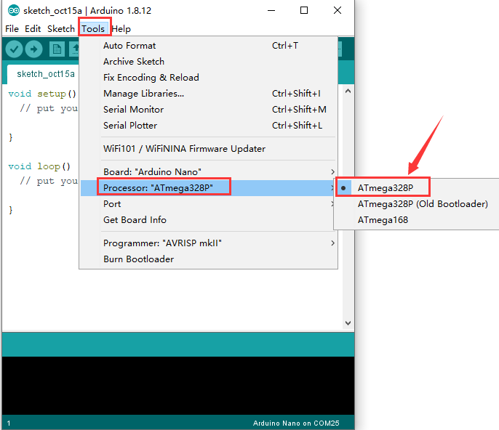Viewport: 499px width, 430px height.
Task: Choose Fix Encoding & Reload
Action: 209,78
